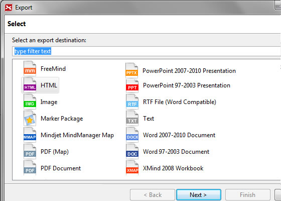The height and width of the screenshot is (201, 281).
Task: Focus the type filter text field
Action: coord(147,51)
